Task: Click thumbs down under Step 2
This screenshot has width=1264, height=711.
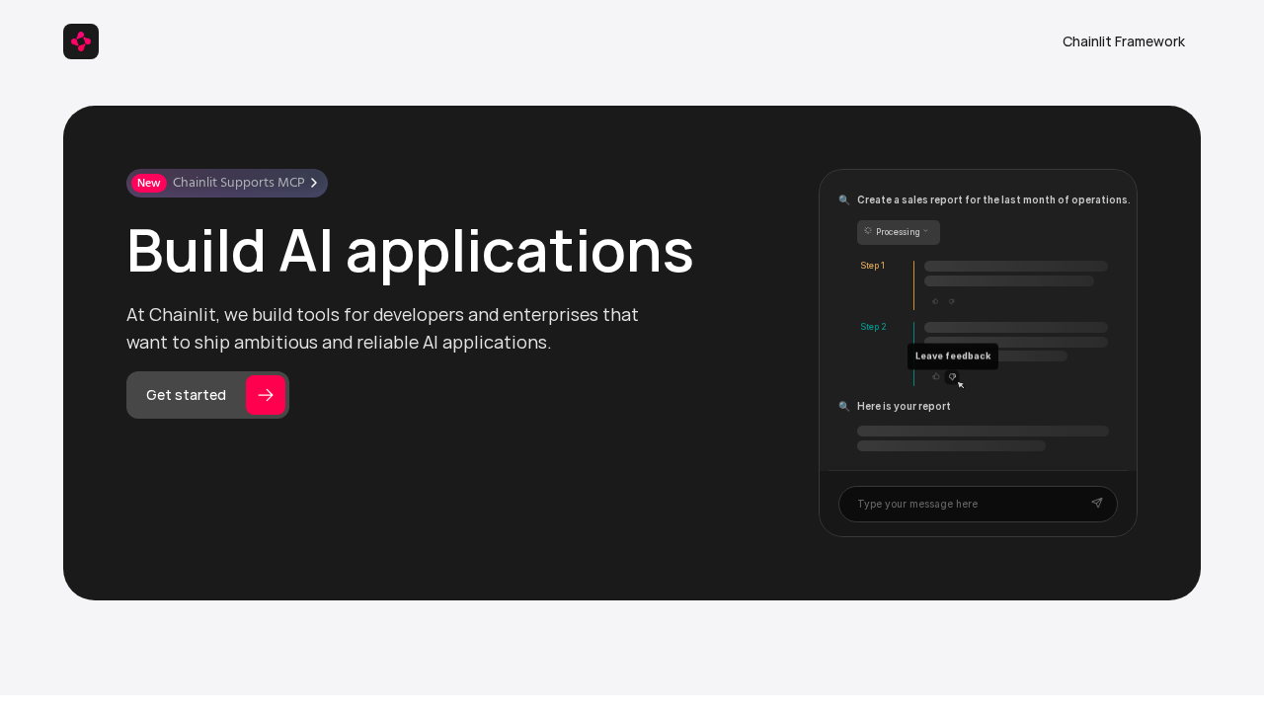Action: [952, 376]
